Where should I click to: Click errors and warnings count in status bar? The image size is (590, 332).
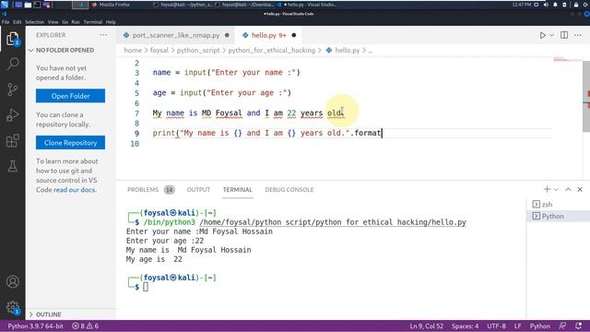coord(86,326)
